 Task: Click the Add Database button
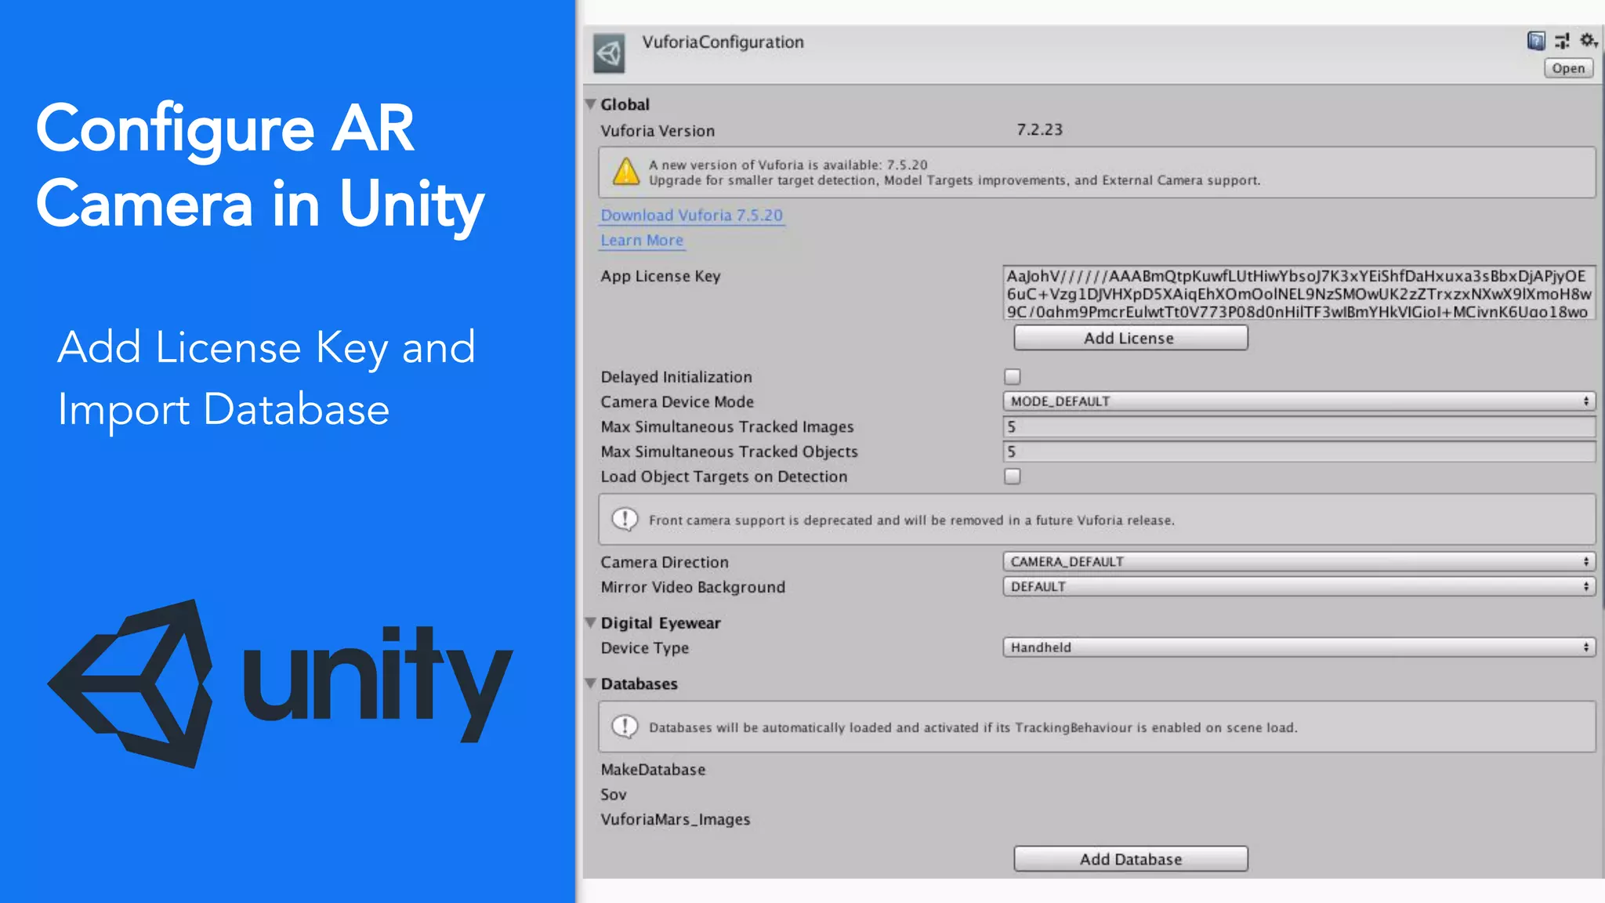pyautogui.click(x=1130, y=859)
